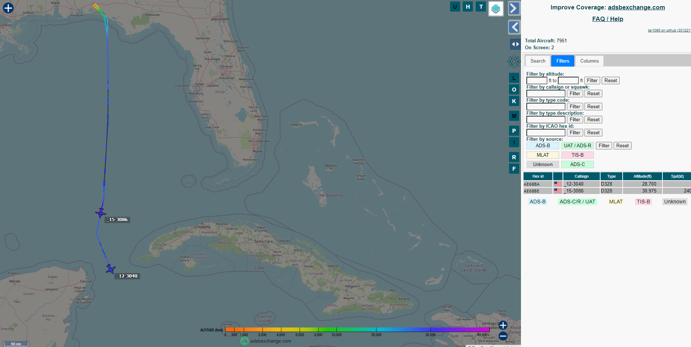This screenshot has width=691, height=347.
Task: Zoom in with the map plus button
Action: [503, 325]
